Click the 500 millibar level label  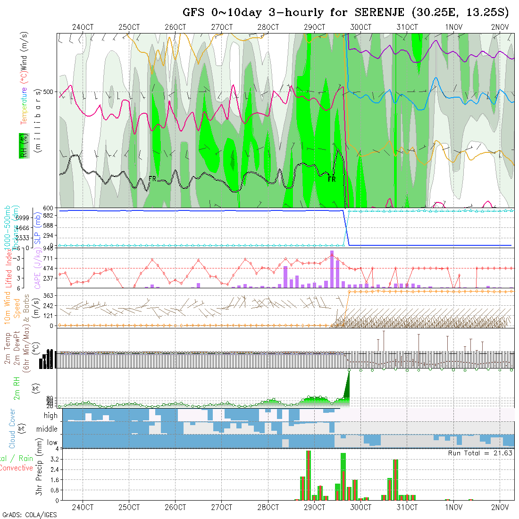tap(48, 92)
